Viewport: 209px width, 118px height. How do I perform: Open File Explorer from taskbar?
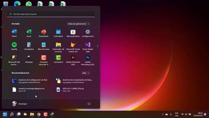(x=32, y=114)
